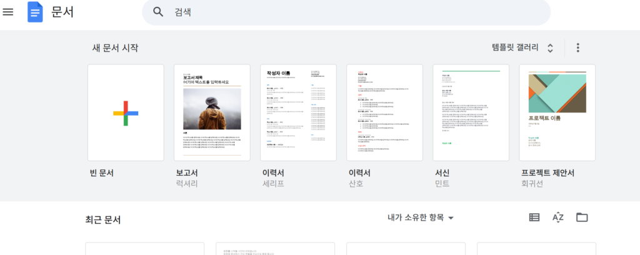640x255 pixels.
Task: Open the more options three-dot menu
Action: click(577, 48)
